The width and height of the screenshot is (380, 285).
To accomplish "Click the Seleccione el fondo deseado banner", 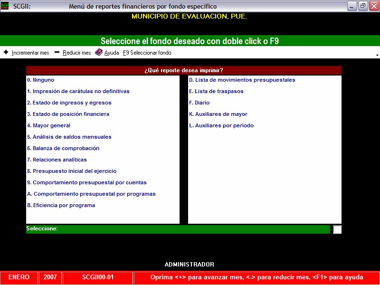I will click(x=190, y=41).
